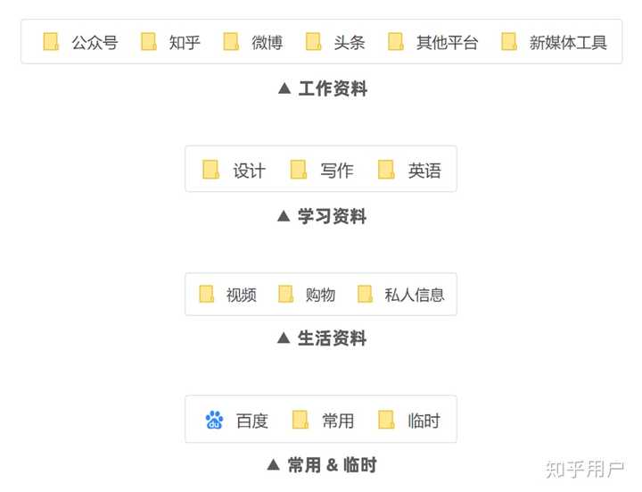Click the 知乎 folder icon
This screenshot has width=642, height=492.
149,42
